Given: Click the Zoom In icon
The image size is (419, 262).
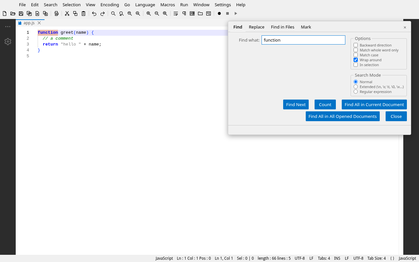Looking at the screenshot, I should coord(149,13).
